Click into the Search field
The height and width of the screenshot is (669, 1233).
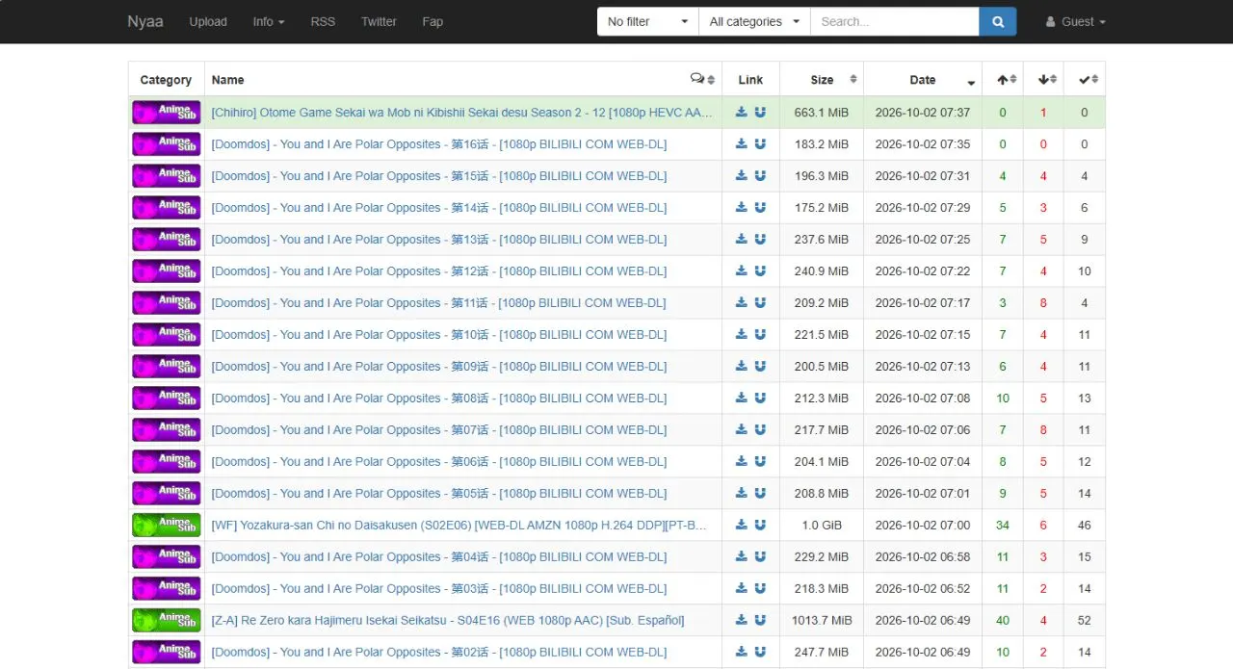tap(895, 21)
